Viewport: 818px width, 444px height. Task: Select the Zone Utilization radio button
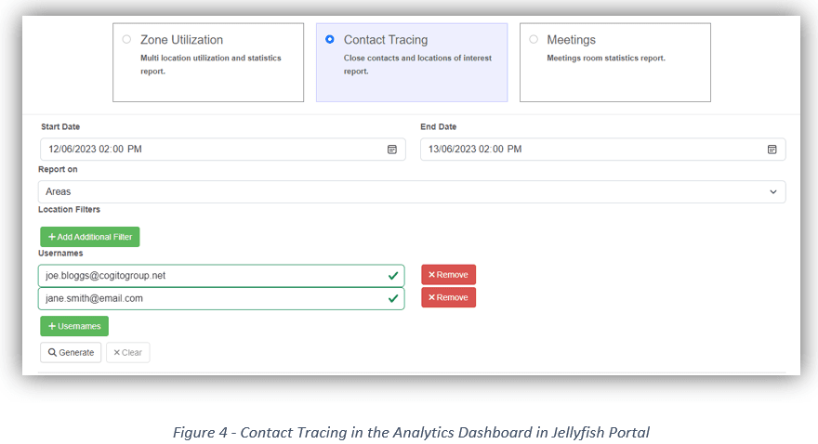click(126, 40)
